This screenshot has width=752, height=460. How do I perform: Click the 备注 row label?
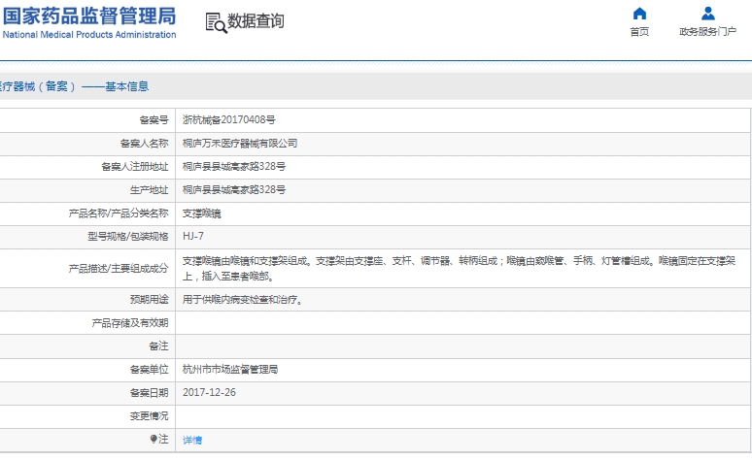[x=158, y=345]
